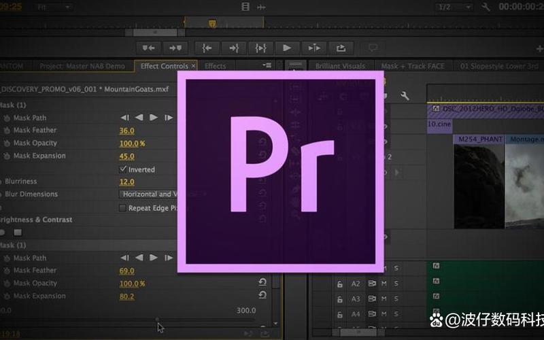Track mask forward one frame, first Mask Path
Viewport: 544px width, 340px height.
pos(169,118)
